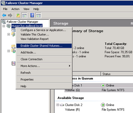
Task: Click the Percent Free: 99,8% value
Action: pos(117,56)
